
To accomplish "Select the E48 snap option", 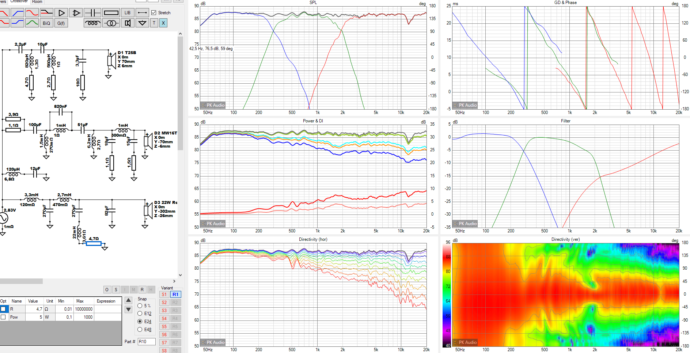I will 140,330.
